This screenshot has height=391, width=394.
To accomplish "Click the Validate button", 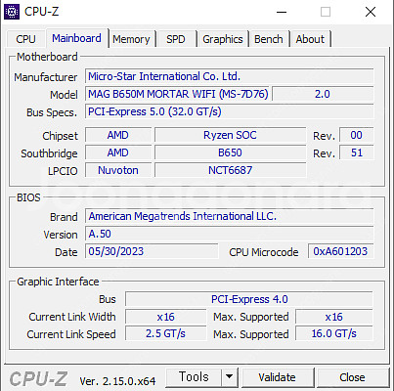I will (278, 377).
